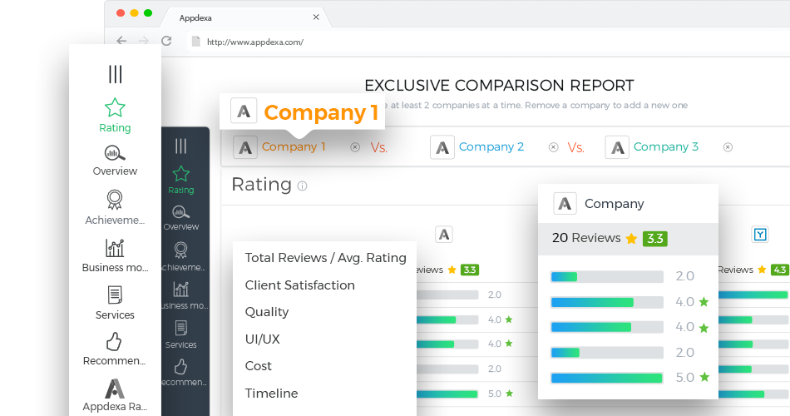The height and width of the screenshot is (416, 790).
Task: Toggle the white sidebar hamburger menu
Action: coord(115,75)
